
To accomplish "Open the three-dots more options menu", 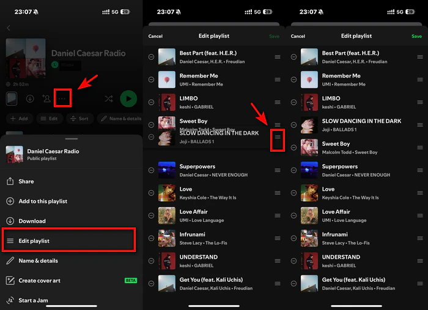I will [62, 98].
